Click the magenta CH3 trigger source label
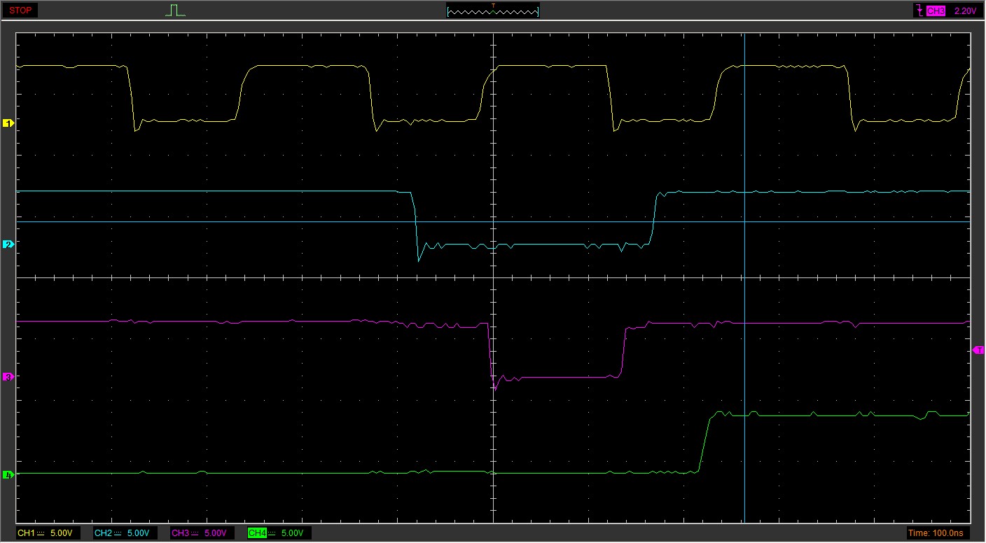 click(x=936, y=11)
